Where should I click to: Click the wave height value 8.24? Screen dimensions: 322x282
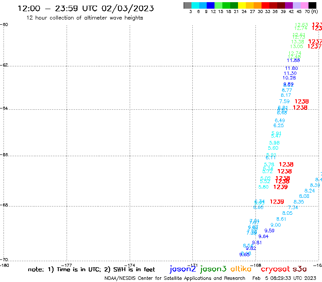(309, 190)
